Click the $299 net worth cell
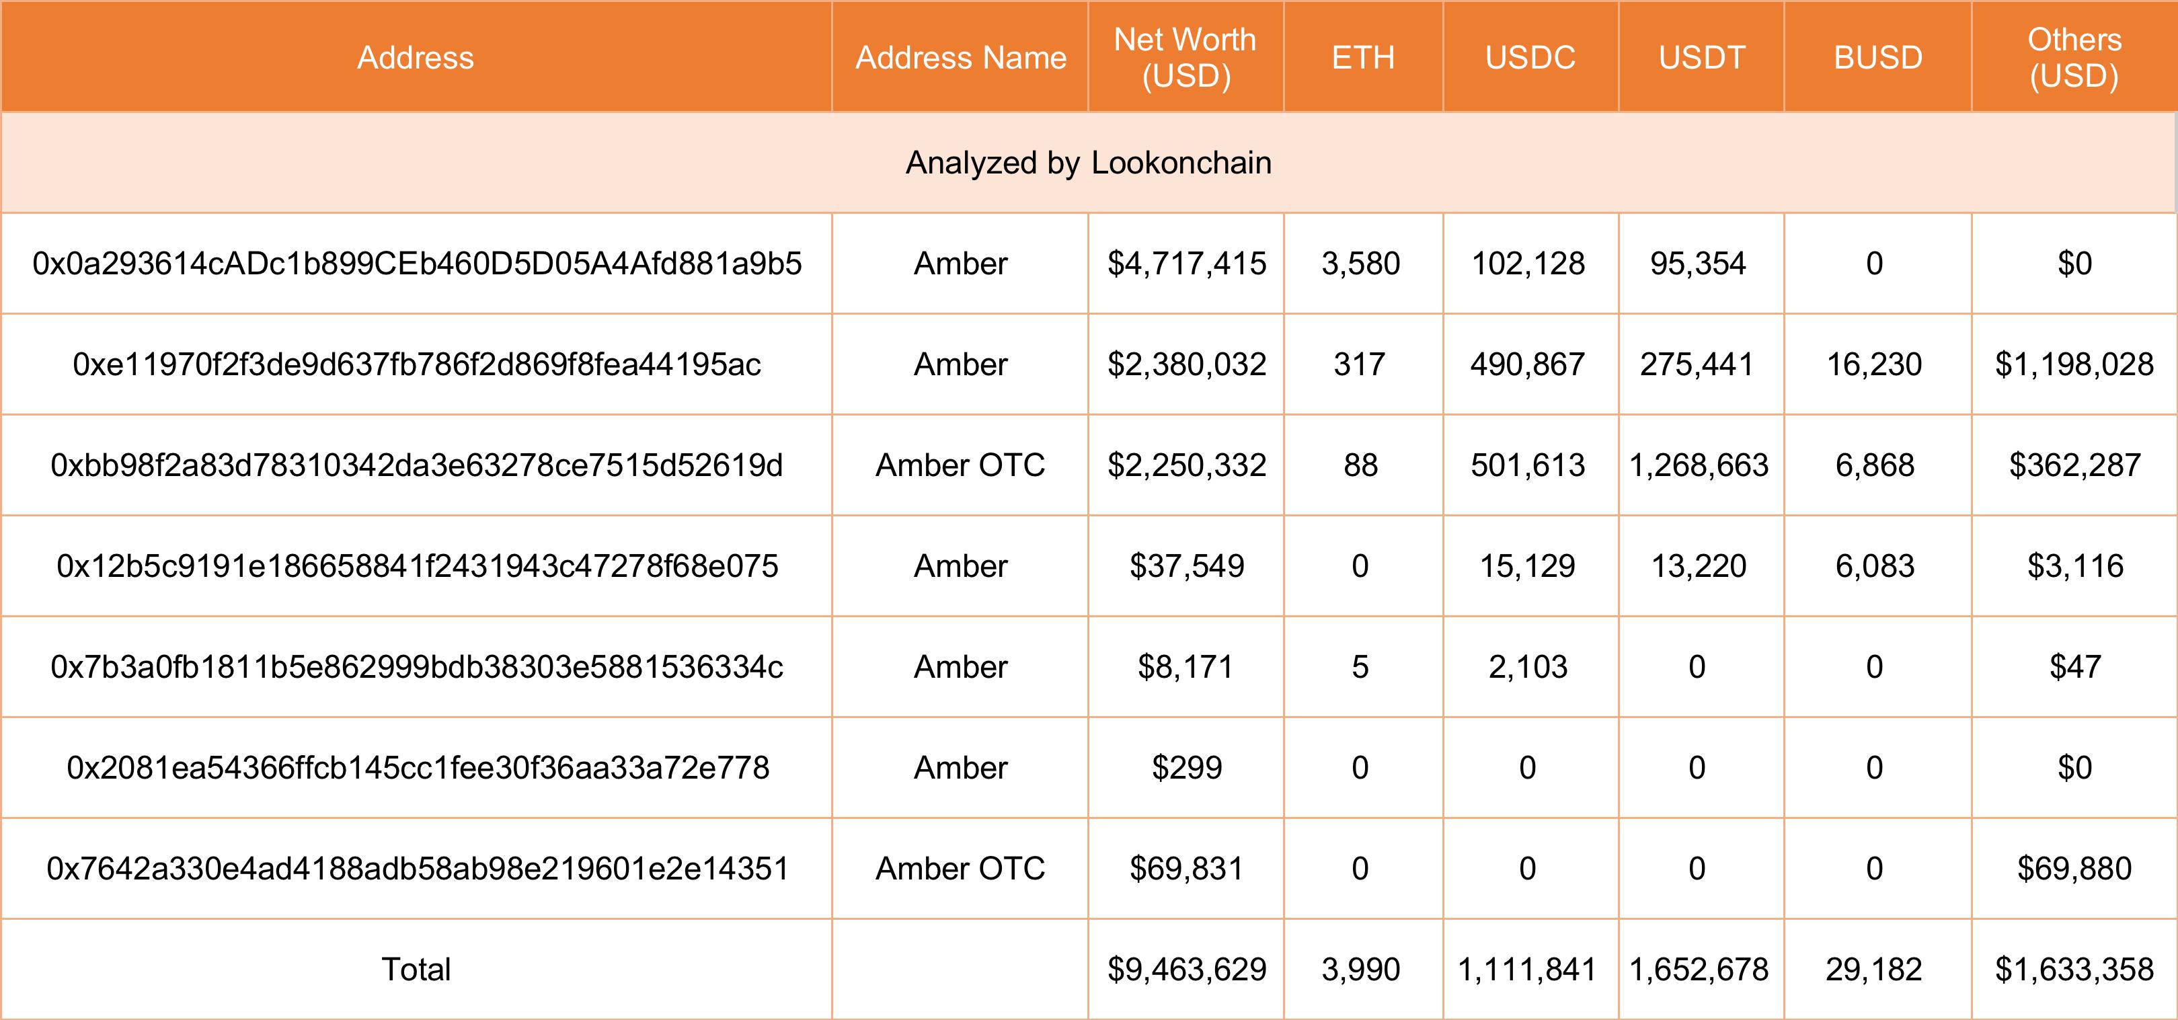 coord(1183,767)
